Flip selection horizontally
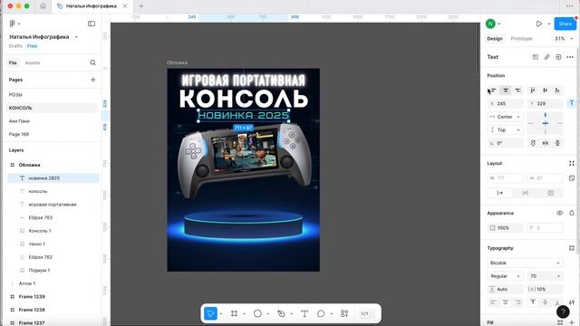 click(x=546, y=143)
